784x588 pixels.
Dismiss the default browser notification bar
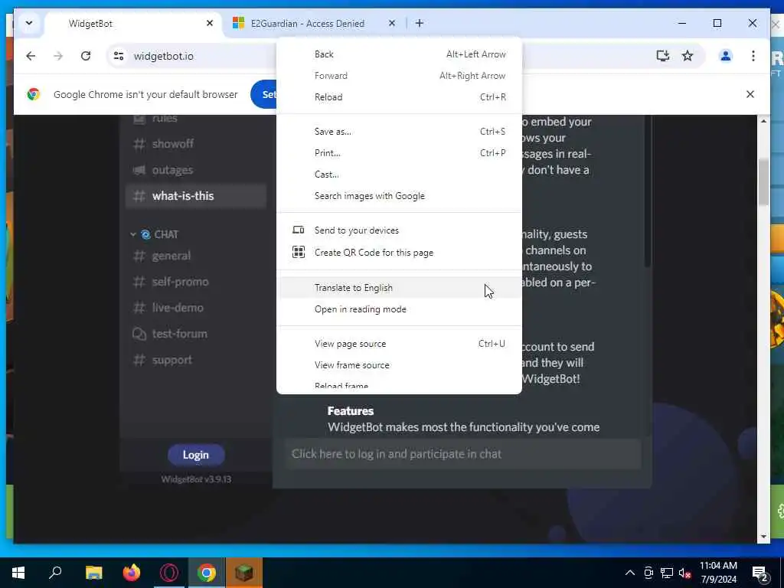click(750, 94)
